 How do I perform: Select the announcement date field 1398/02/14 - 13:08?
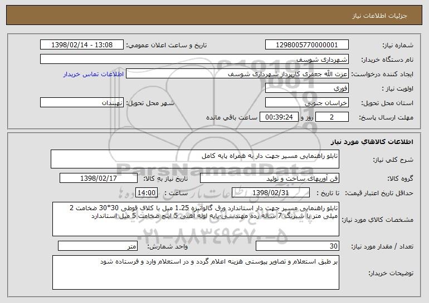pos(82,44)
